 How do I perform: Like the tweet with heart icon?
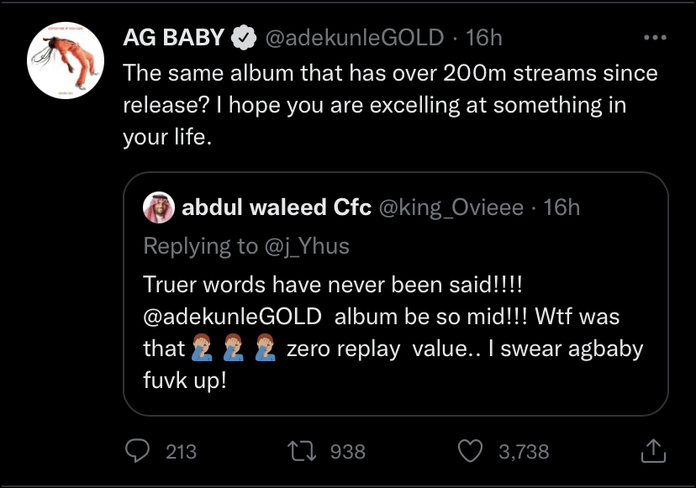click(x=470, y=451)
